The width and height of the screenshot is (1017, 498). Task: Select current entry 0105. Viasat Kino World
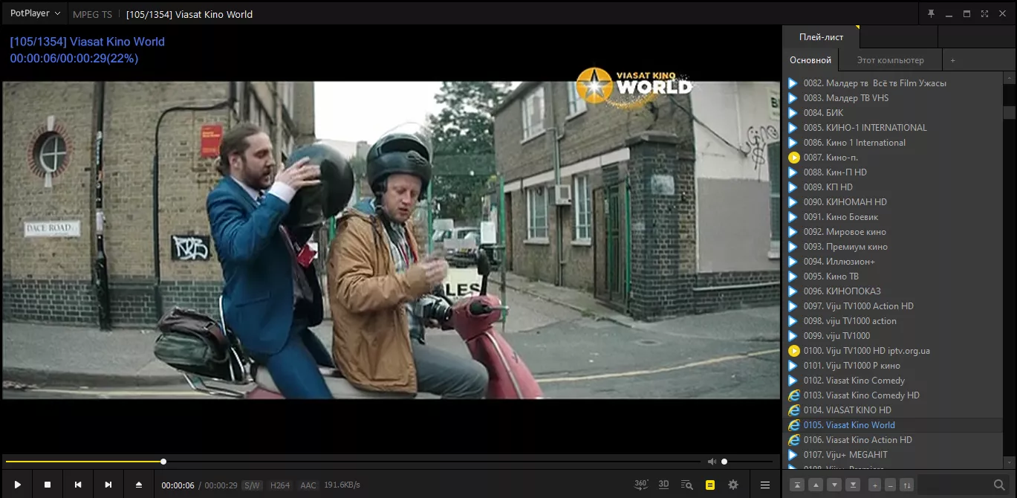[x=894, y=425]
